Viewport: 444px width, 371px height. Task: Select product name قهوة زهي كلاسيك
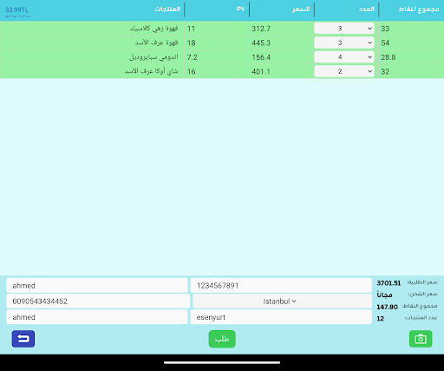(x=153, y=29)
